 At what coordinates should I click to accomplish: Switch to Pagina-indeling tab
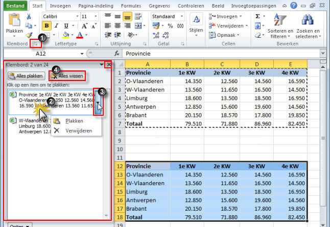(96, 6)
